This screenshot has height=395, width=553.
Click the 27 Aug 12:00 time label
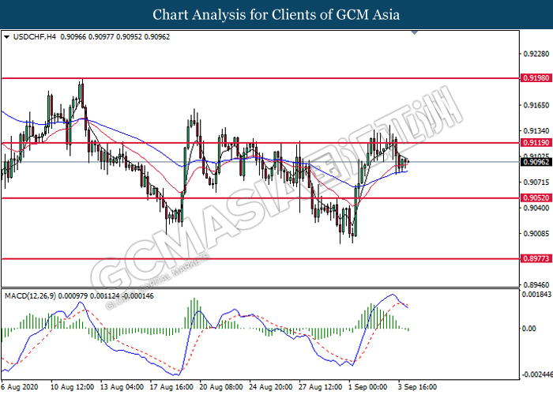pos(321,387)
